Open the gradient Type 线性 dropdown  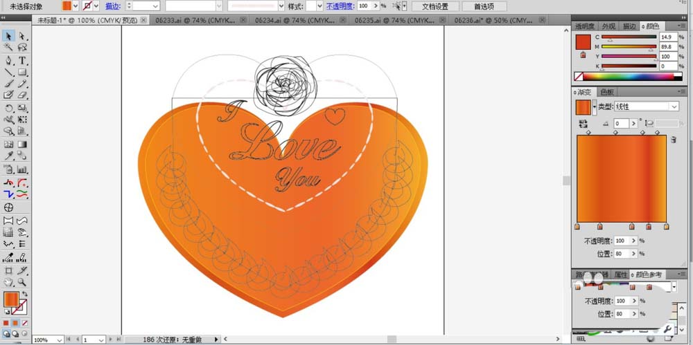click(646, 106)
